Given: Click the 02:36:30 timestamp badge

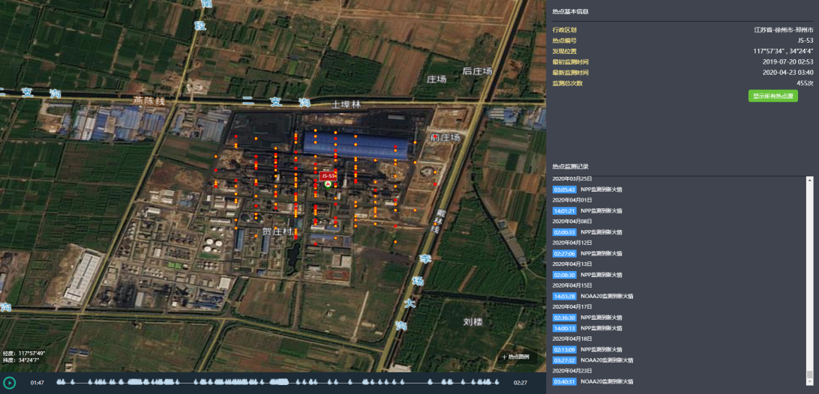Looking at the screenshot, I should (564, 318).
